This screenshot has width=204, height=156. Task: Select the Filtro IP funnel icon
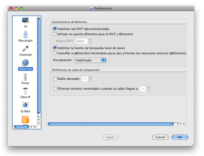coord(25,91)
